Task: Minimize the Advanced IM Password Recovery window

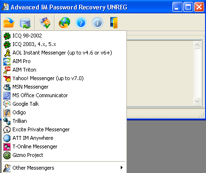Action: pos(177,7)
